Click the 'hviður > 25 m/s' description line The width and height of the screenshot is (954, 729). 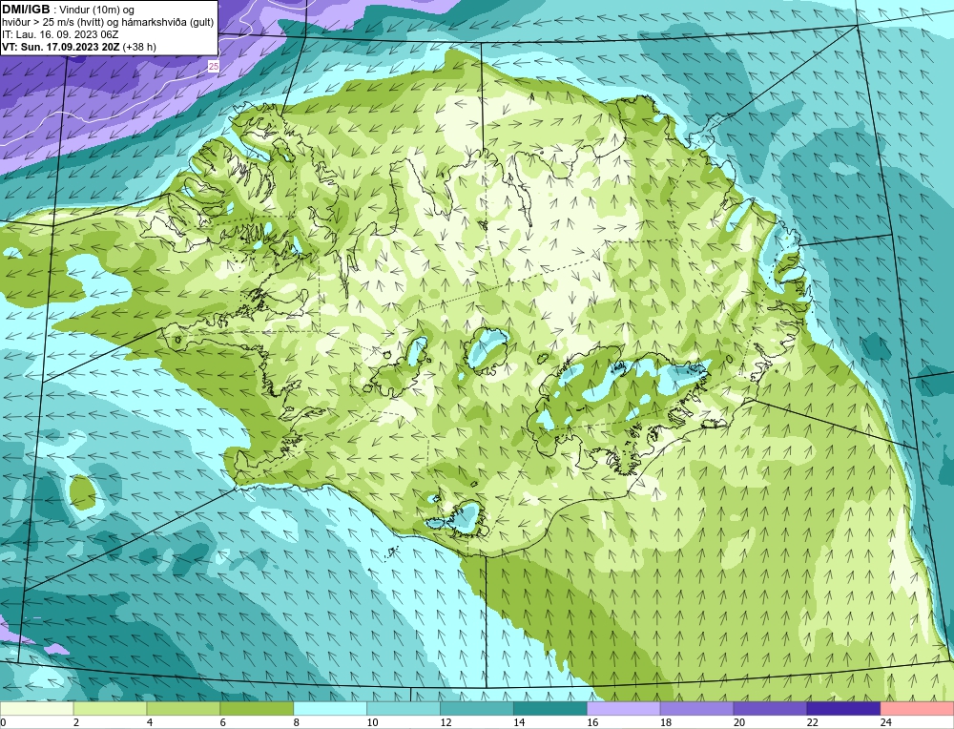[x=108, y=23]
